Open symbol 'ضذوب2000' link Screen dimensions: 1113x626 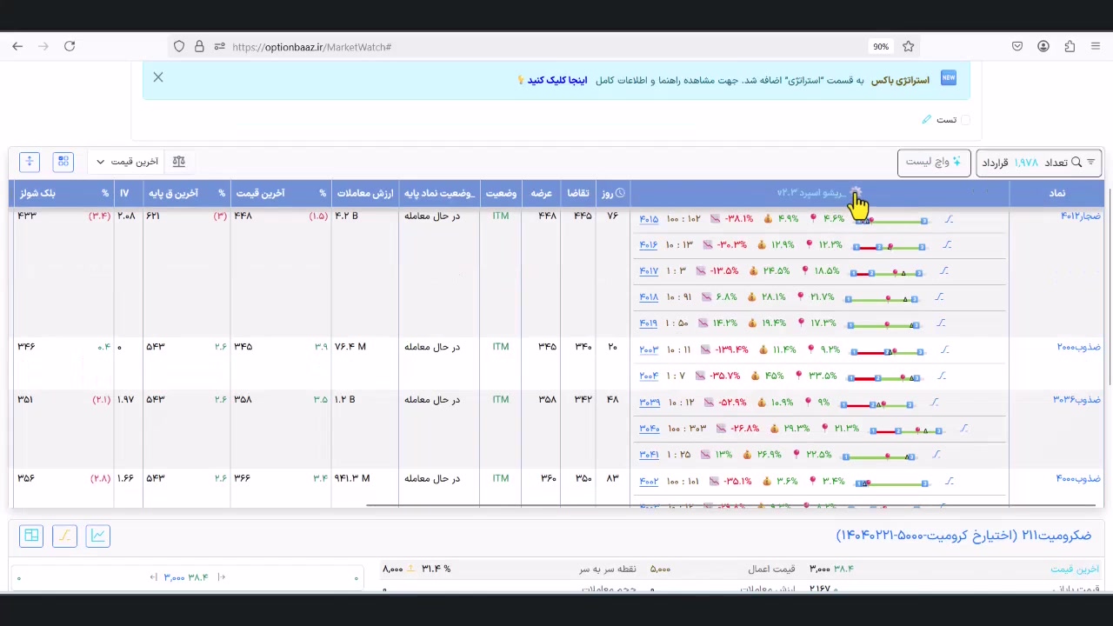pos(1078,347)
